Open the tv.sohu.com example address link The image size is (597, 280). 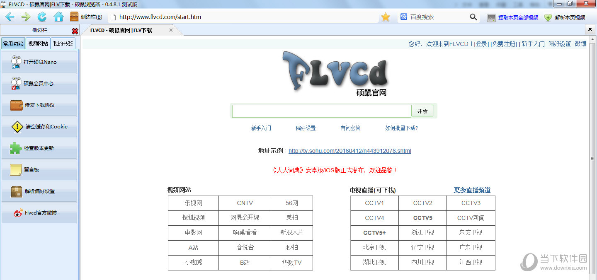(350, 151)
